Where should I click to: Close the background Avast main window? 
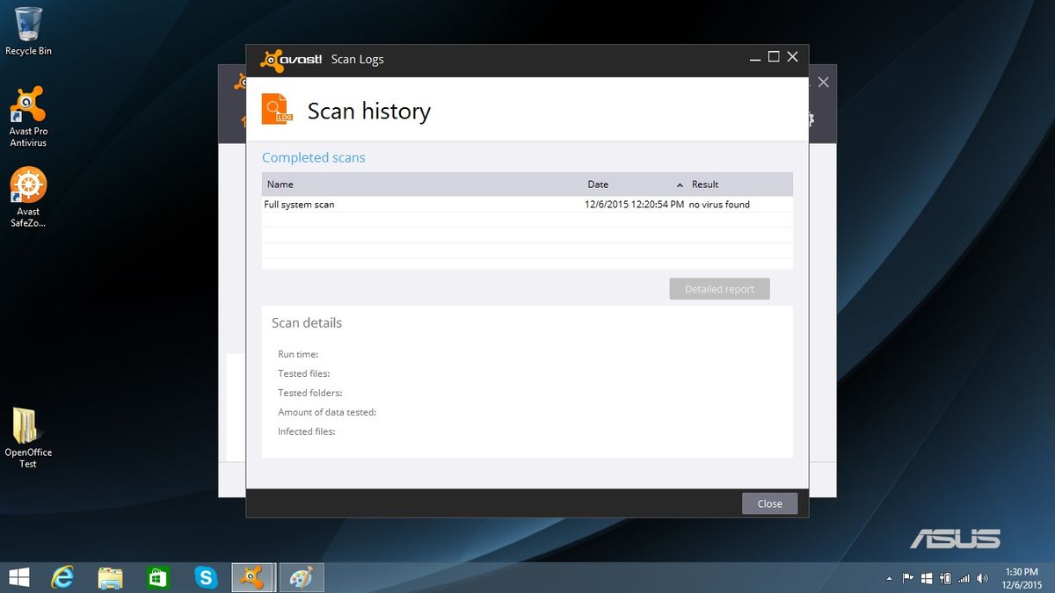(x=823, y=82)
